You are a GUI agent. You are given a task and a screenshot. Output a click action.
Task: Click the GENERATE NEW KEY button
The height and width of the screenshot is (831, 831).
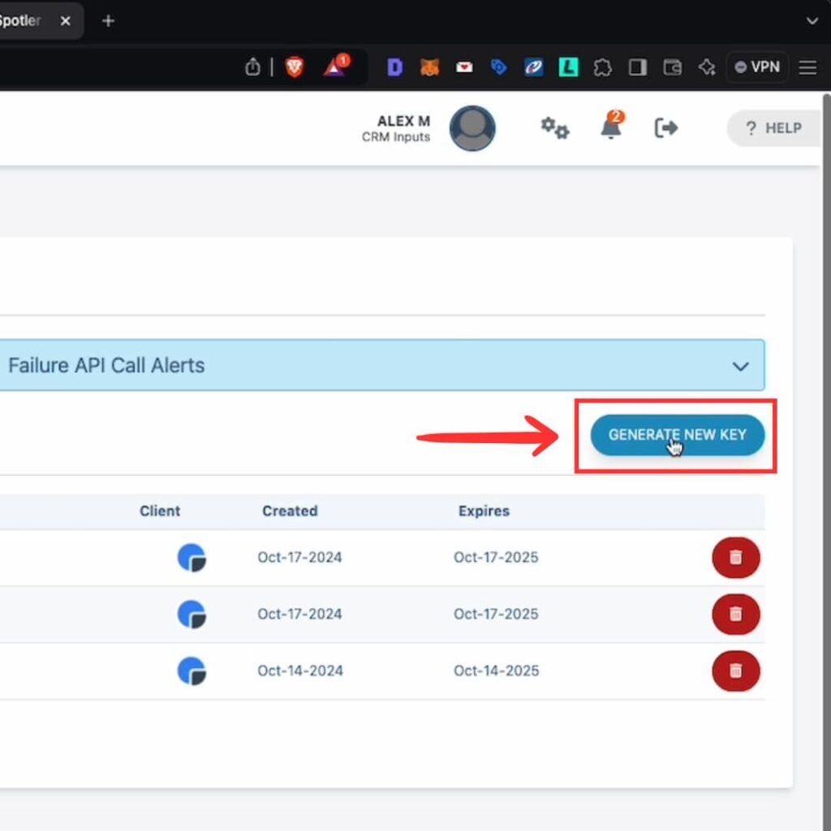[x=677, y=435]
